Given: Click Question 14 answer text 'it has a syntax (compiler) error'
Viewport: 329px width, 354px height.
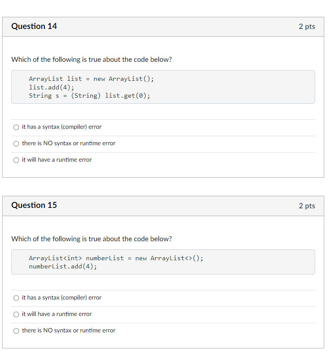Looking at the screenshot, I should [62, 127].
